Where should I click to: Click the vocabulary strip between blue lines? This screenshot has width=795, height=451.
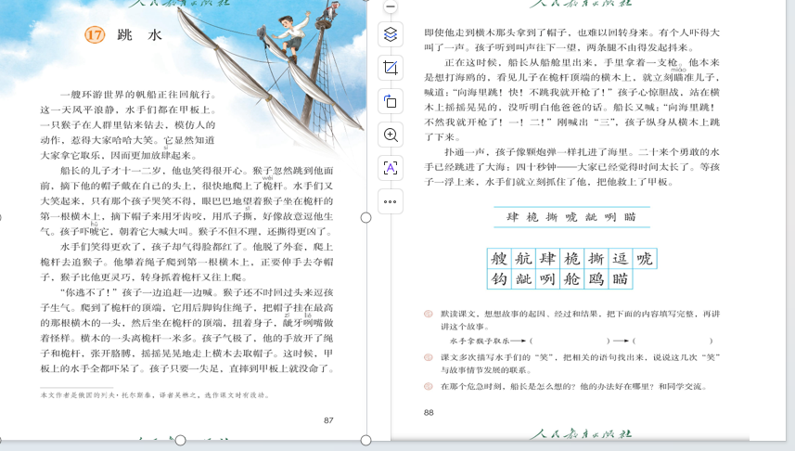pyautogui.click(x=571, y=217)
